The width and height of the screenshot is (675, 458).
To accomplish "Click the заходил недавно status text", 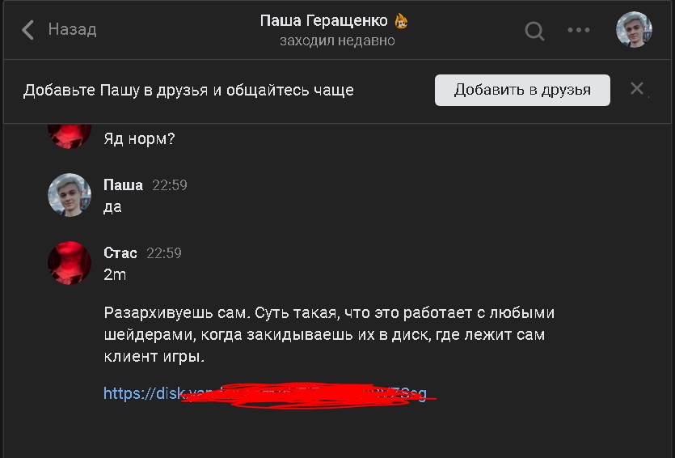I will tap(337, 40).
